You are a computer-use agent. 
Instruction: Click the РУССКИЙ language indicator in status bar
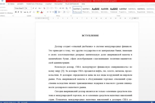(24, 102)
